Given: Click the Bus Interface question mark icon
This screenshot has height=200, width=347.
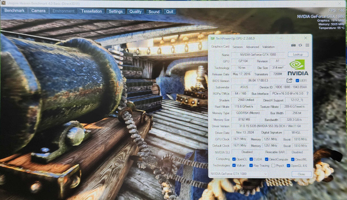Looking at the screenshot, I should point(307,93).
